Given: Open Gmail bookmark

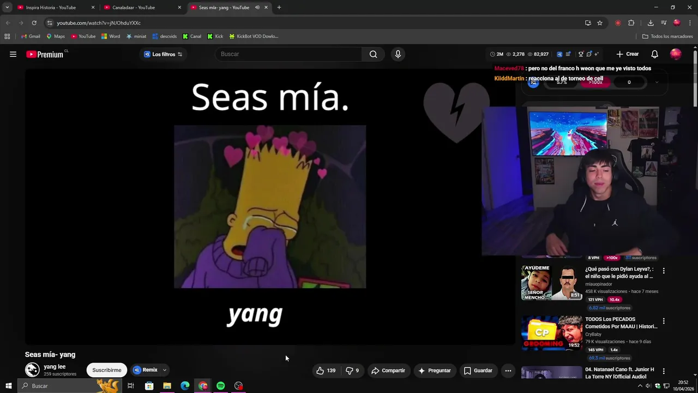Looking at the screenshot, I should [x=31, y=37].
